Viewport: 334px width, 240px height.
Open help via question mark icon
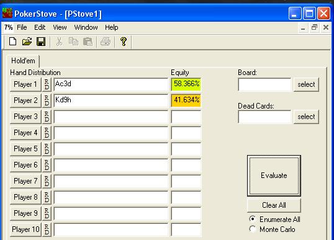pyautogui.click(x=124, y=42)
